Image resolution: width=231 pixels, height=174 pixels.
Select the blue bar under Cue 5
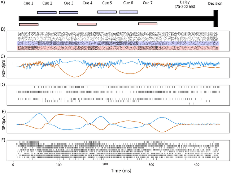point(107,12)
